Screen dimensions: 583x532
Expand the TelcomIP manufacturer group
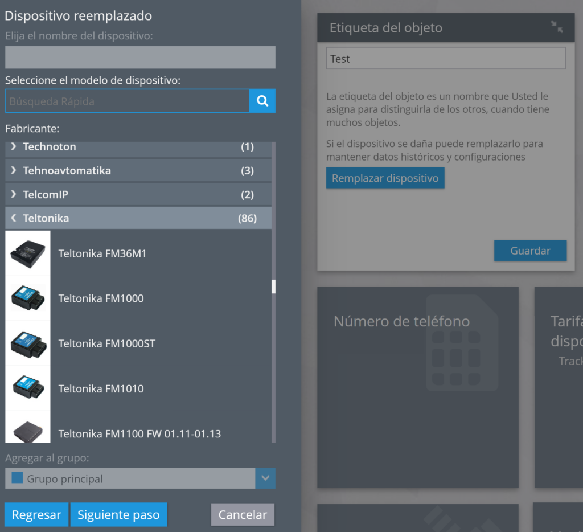[138, 195]
